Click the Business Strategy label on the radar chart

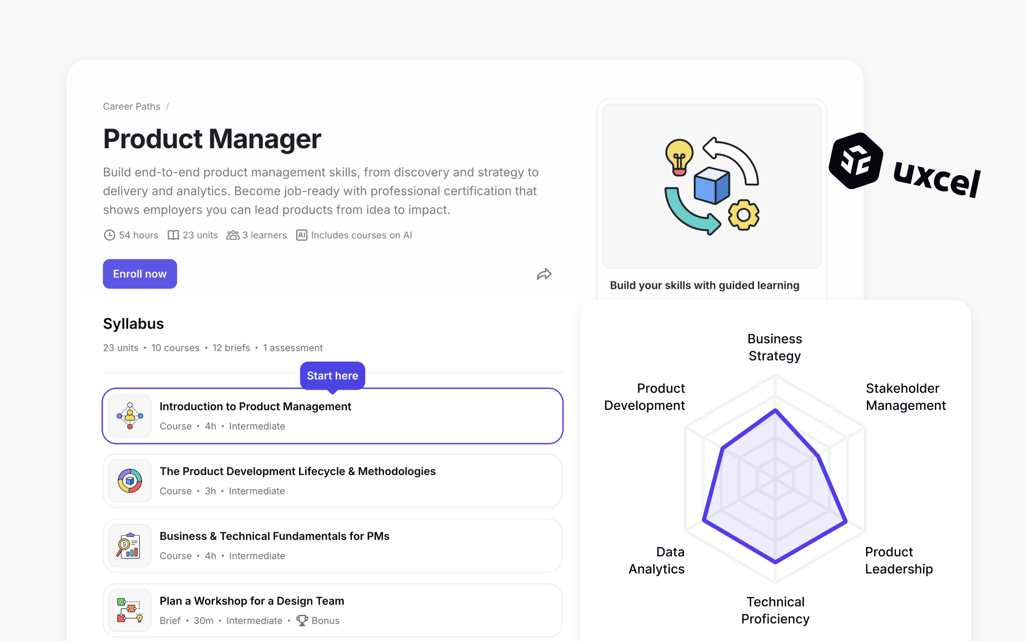[775, 347]
